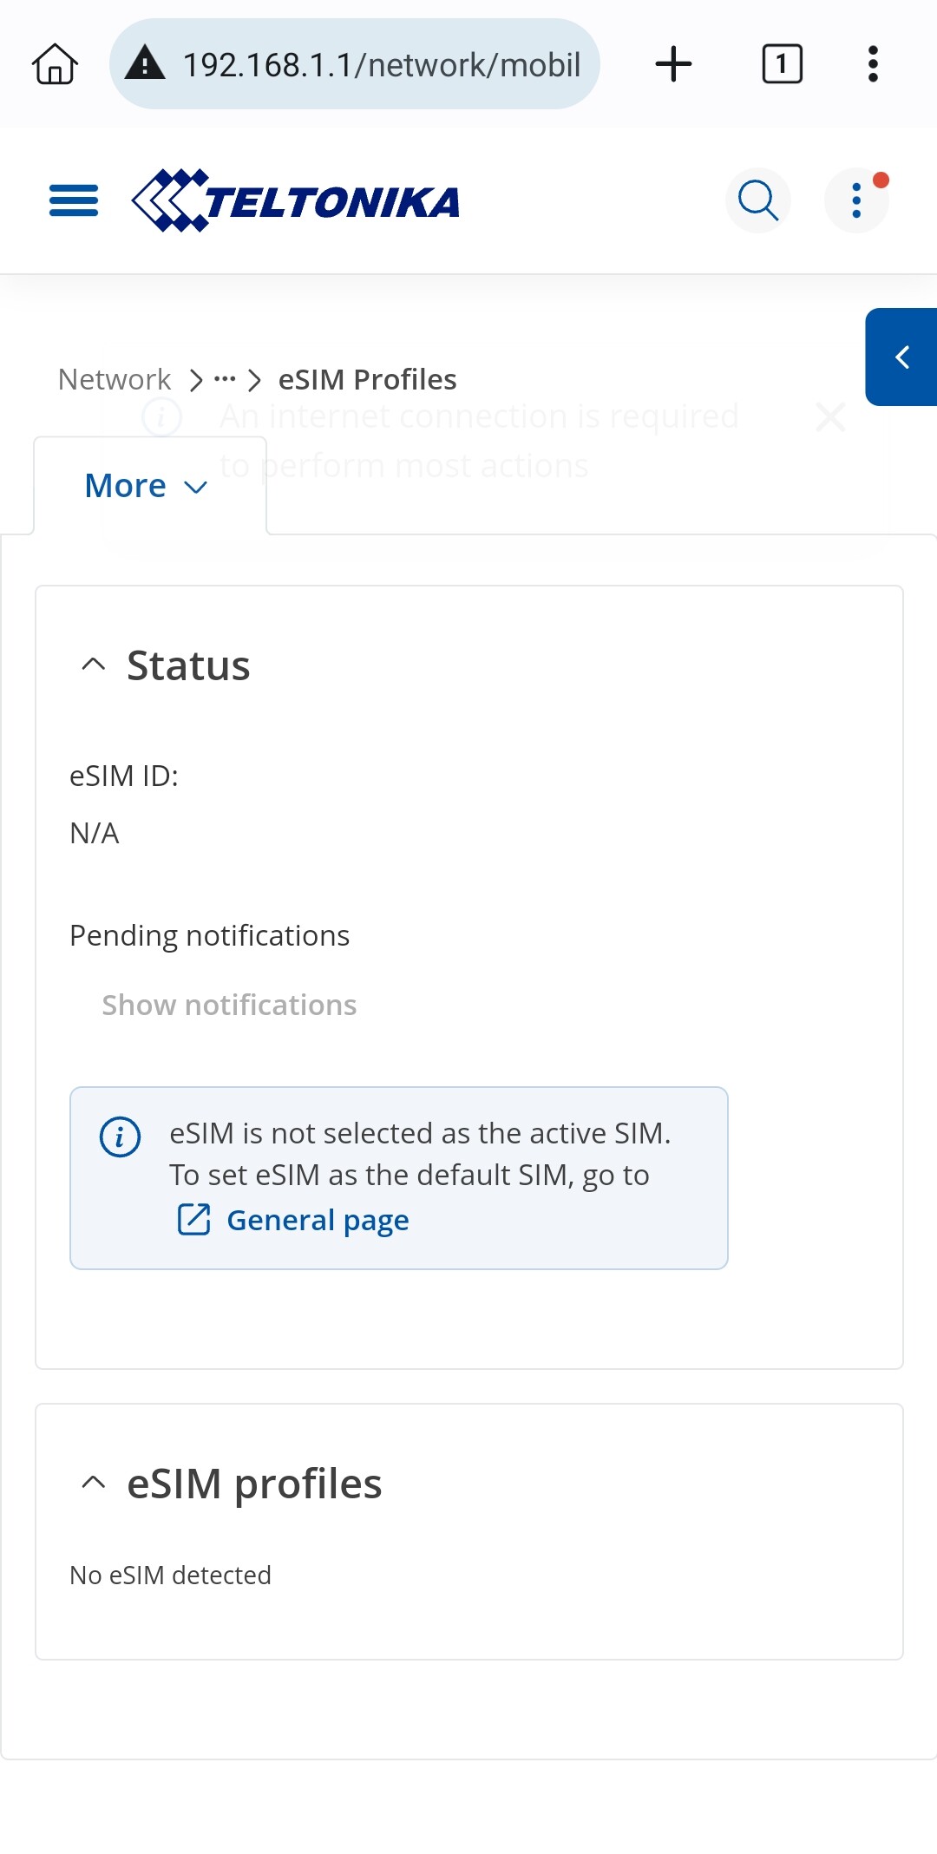Collapse the Status section
Image resolution: width=937 pixels, height=1854 pixels.
pos(94,665)
